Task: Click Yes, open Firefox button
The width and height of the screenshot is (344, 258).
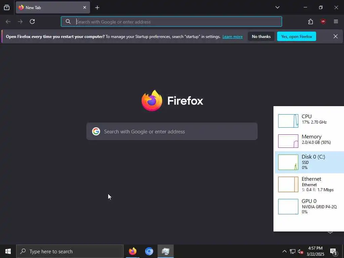Action: [296, 36]
